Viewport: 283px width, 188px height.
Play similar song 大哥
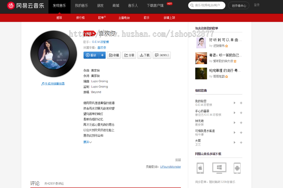point(235,142)
